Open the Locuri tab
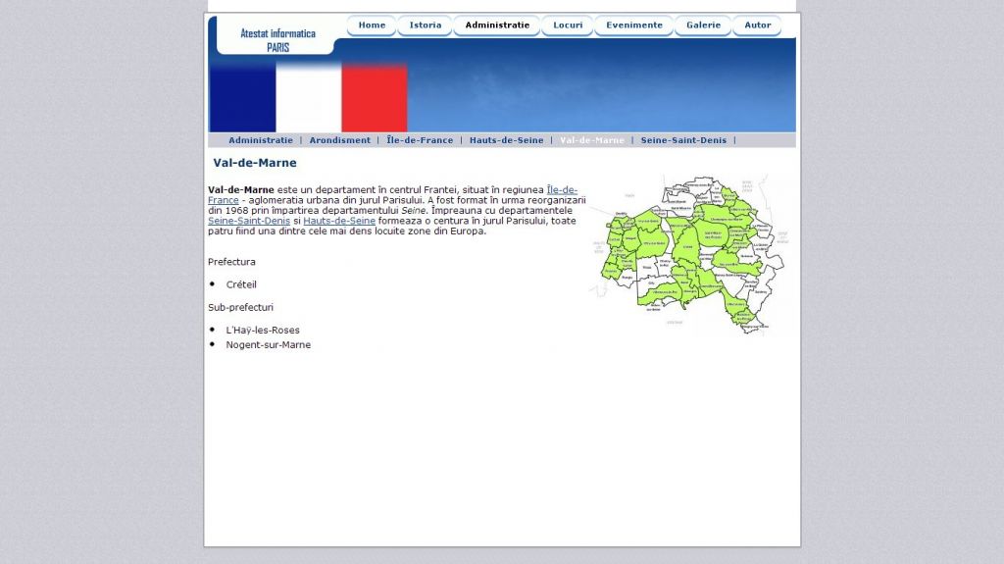This screenshot has width=1004, height=564. tap(568, 26)
